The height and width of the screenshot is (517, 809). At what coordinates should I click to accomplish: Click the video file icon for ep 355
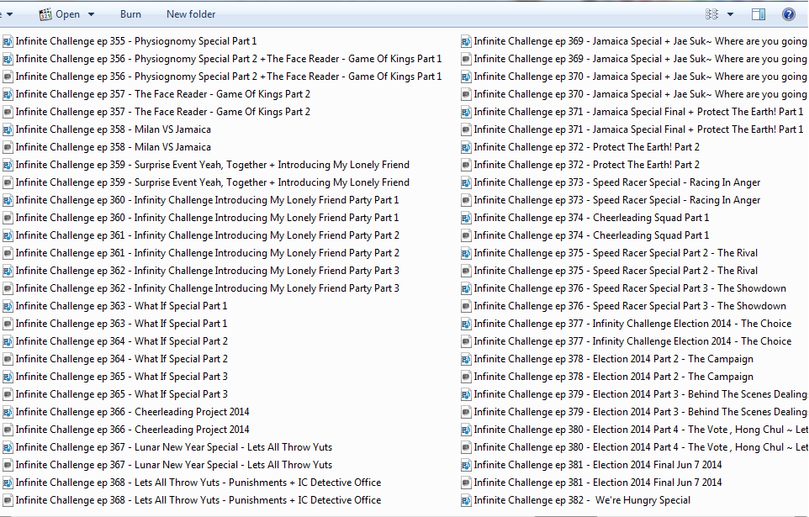point(8,41)
